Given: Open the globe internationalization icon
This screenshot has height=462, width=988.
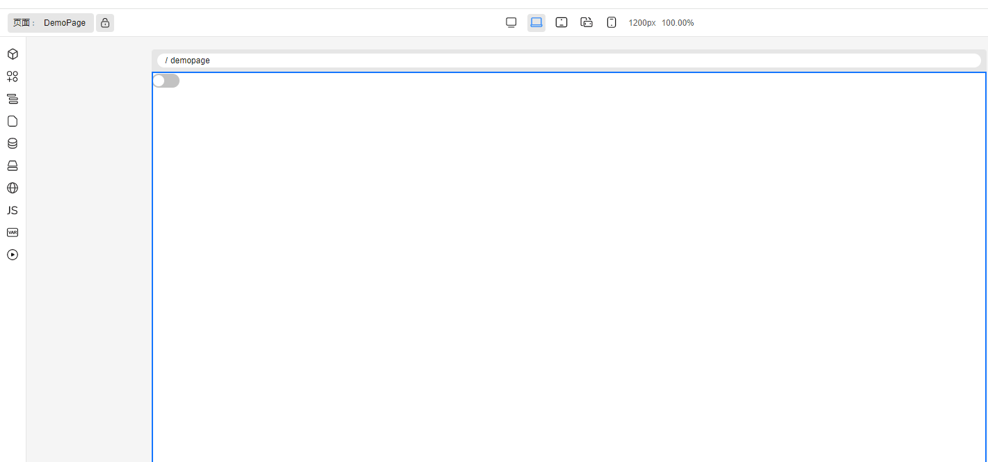Looking at the screenshot, I should [13, 188].
